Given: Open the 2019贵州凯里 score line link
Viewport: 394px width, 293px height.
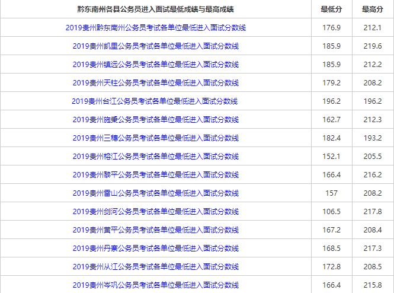Looking at the screenshot, I should click(155, 46).
